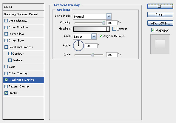Open the Style Linear dropdown
The width and height of the screenshot is (176, 123).
(x=94, y=36)
